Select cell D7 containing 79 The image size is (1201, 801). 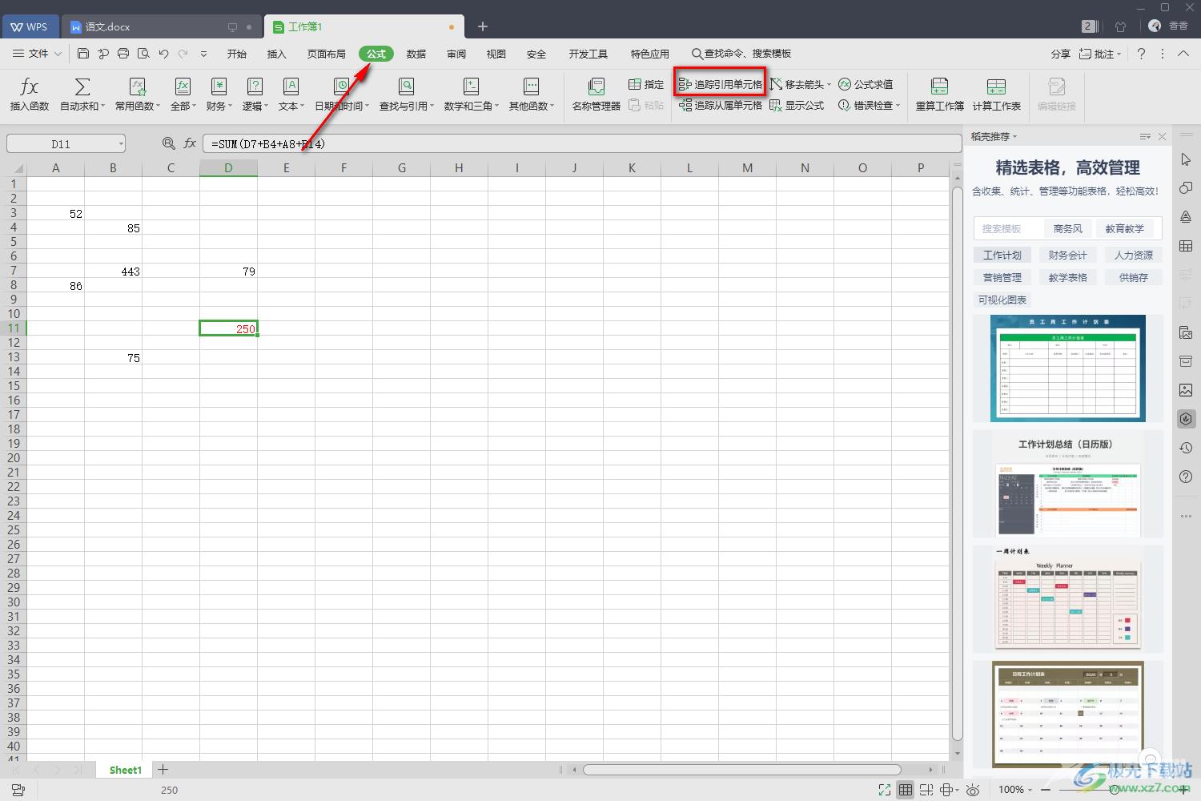[x=228, y=272]
